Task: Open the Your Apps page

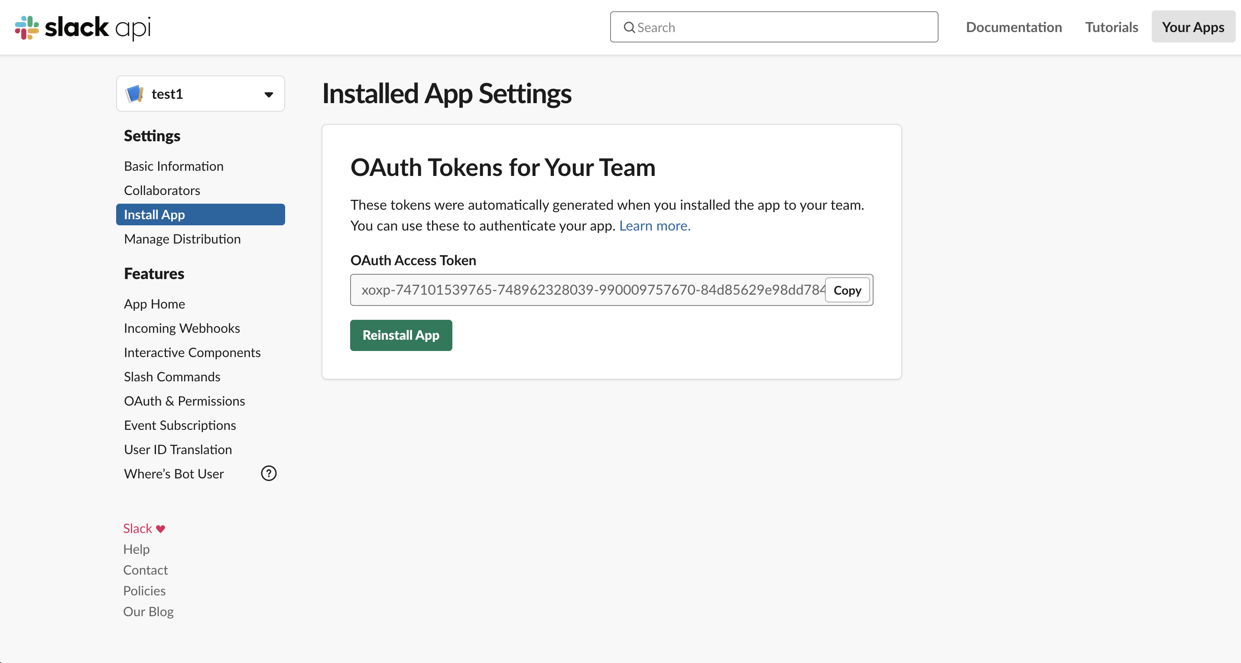Action: [1193, 27]
